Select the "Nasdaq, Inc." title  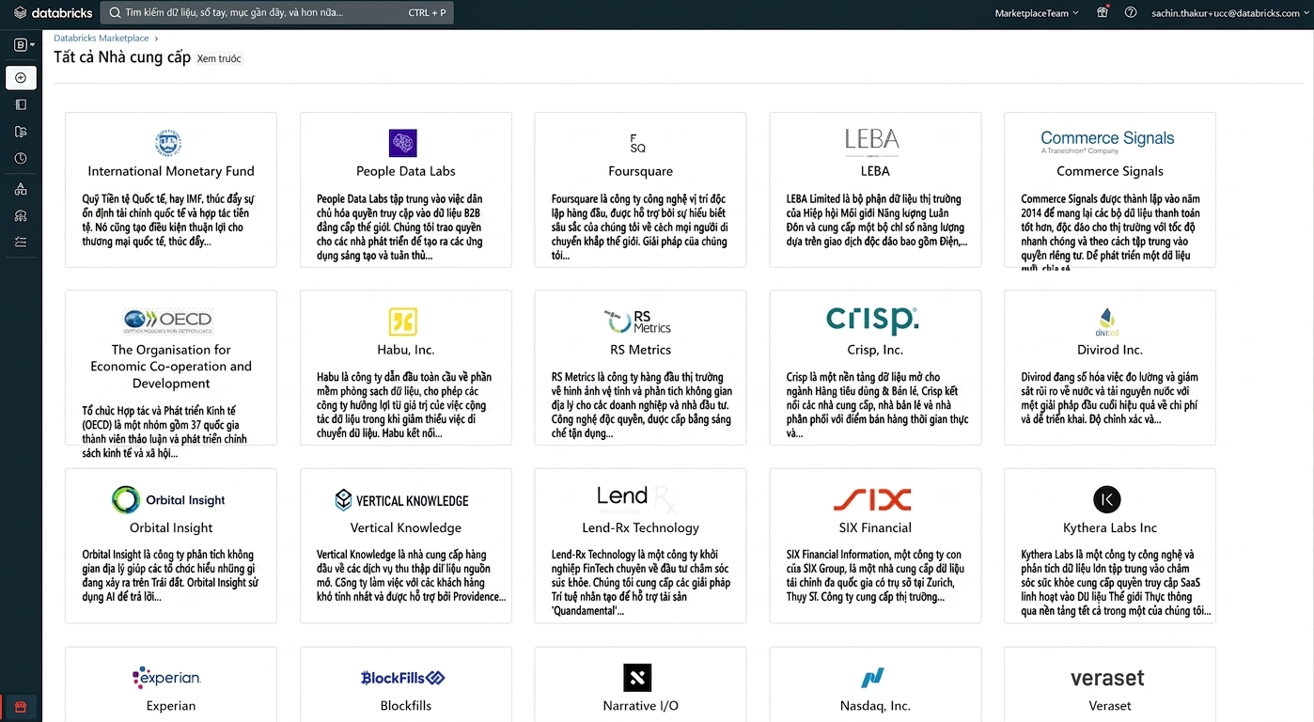click(875, 706)
